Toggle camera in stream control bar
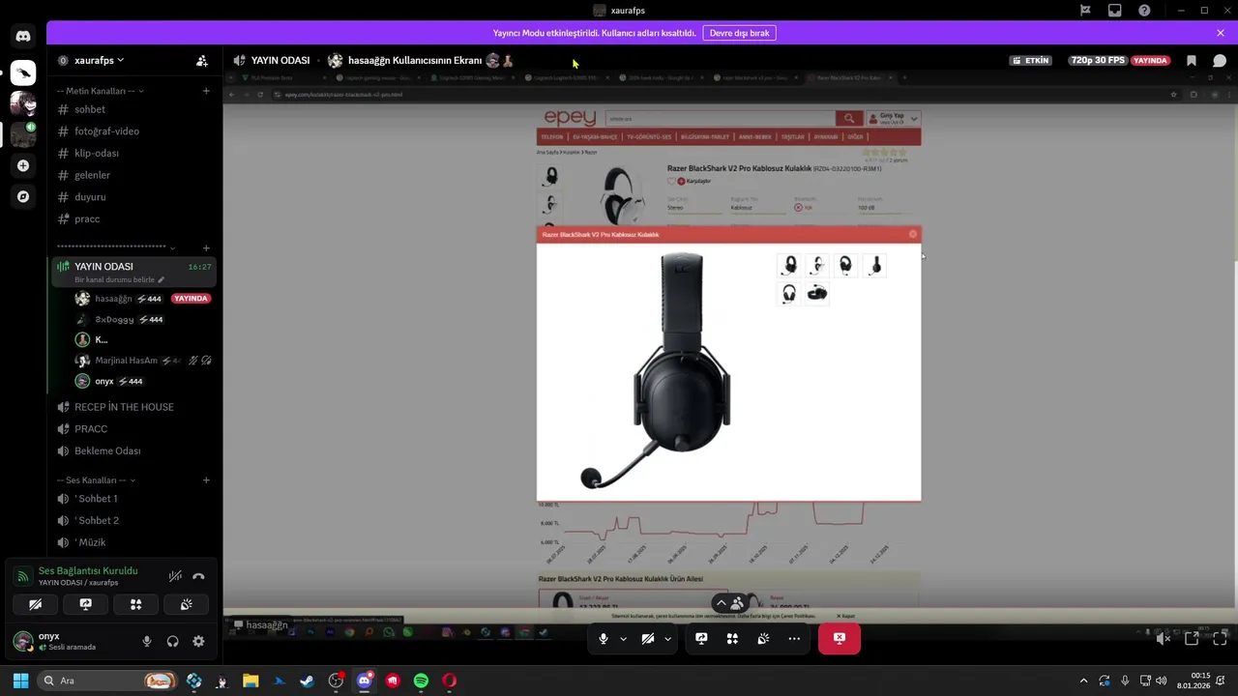1238x696 pixels. 648,639
